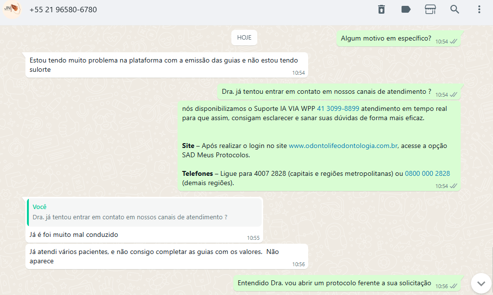Click the HOJE date chip
The image size is (493, 295).
click(244, 38)
